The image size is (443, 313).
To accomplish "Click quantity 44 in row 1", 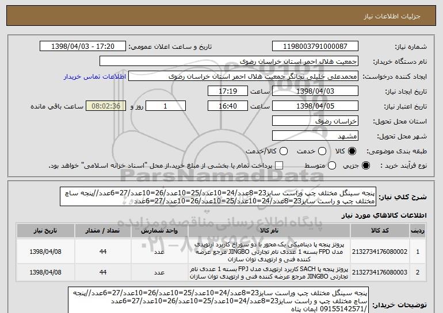I will [x=103, y=252].
